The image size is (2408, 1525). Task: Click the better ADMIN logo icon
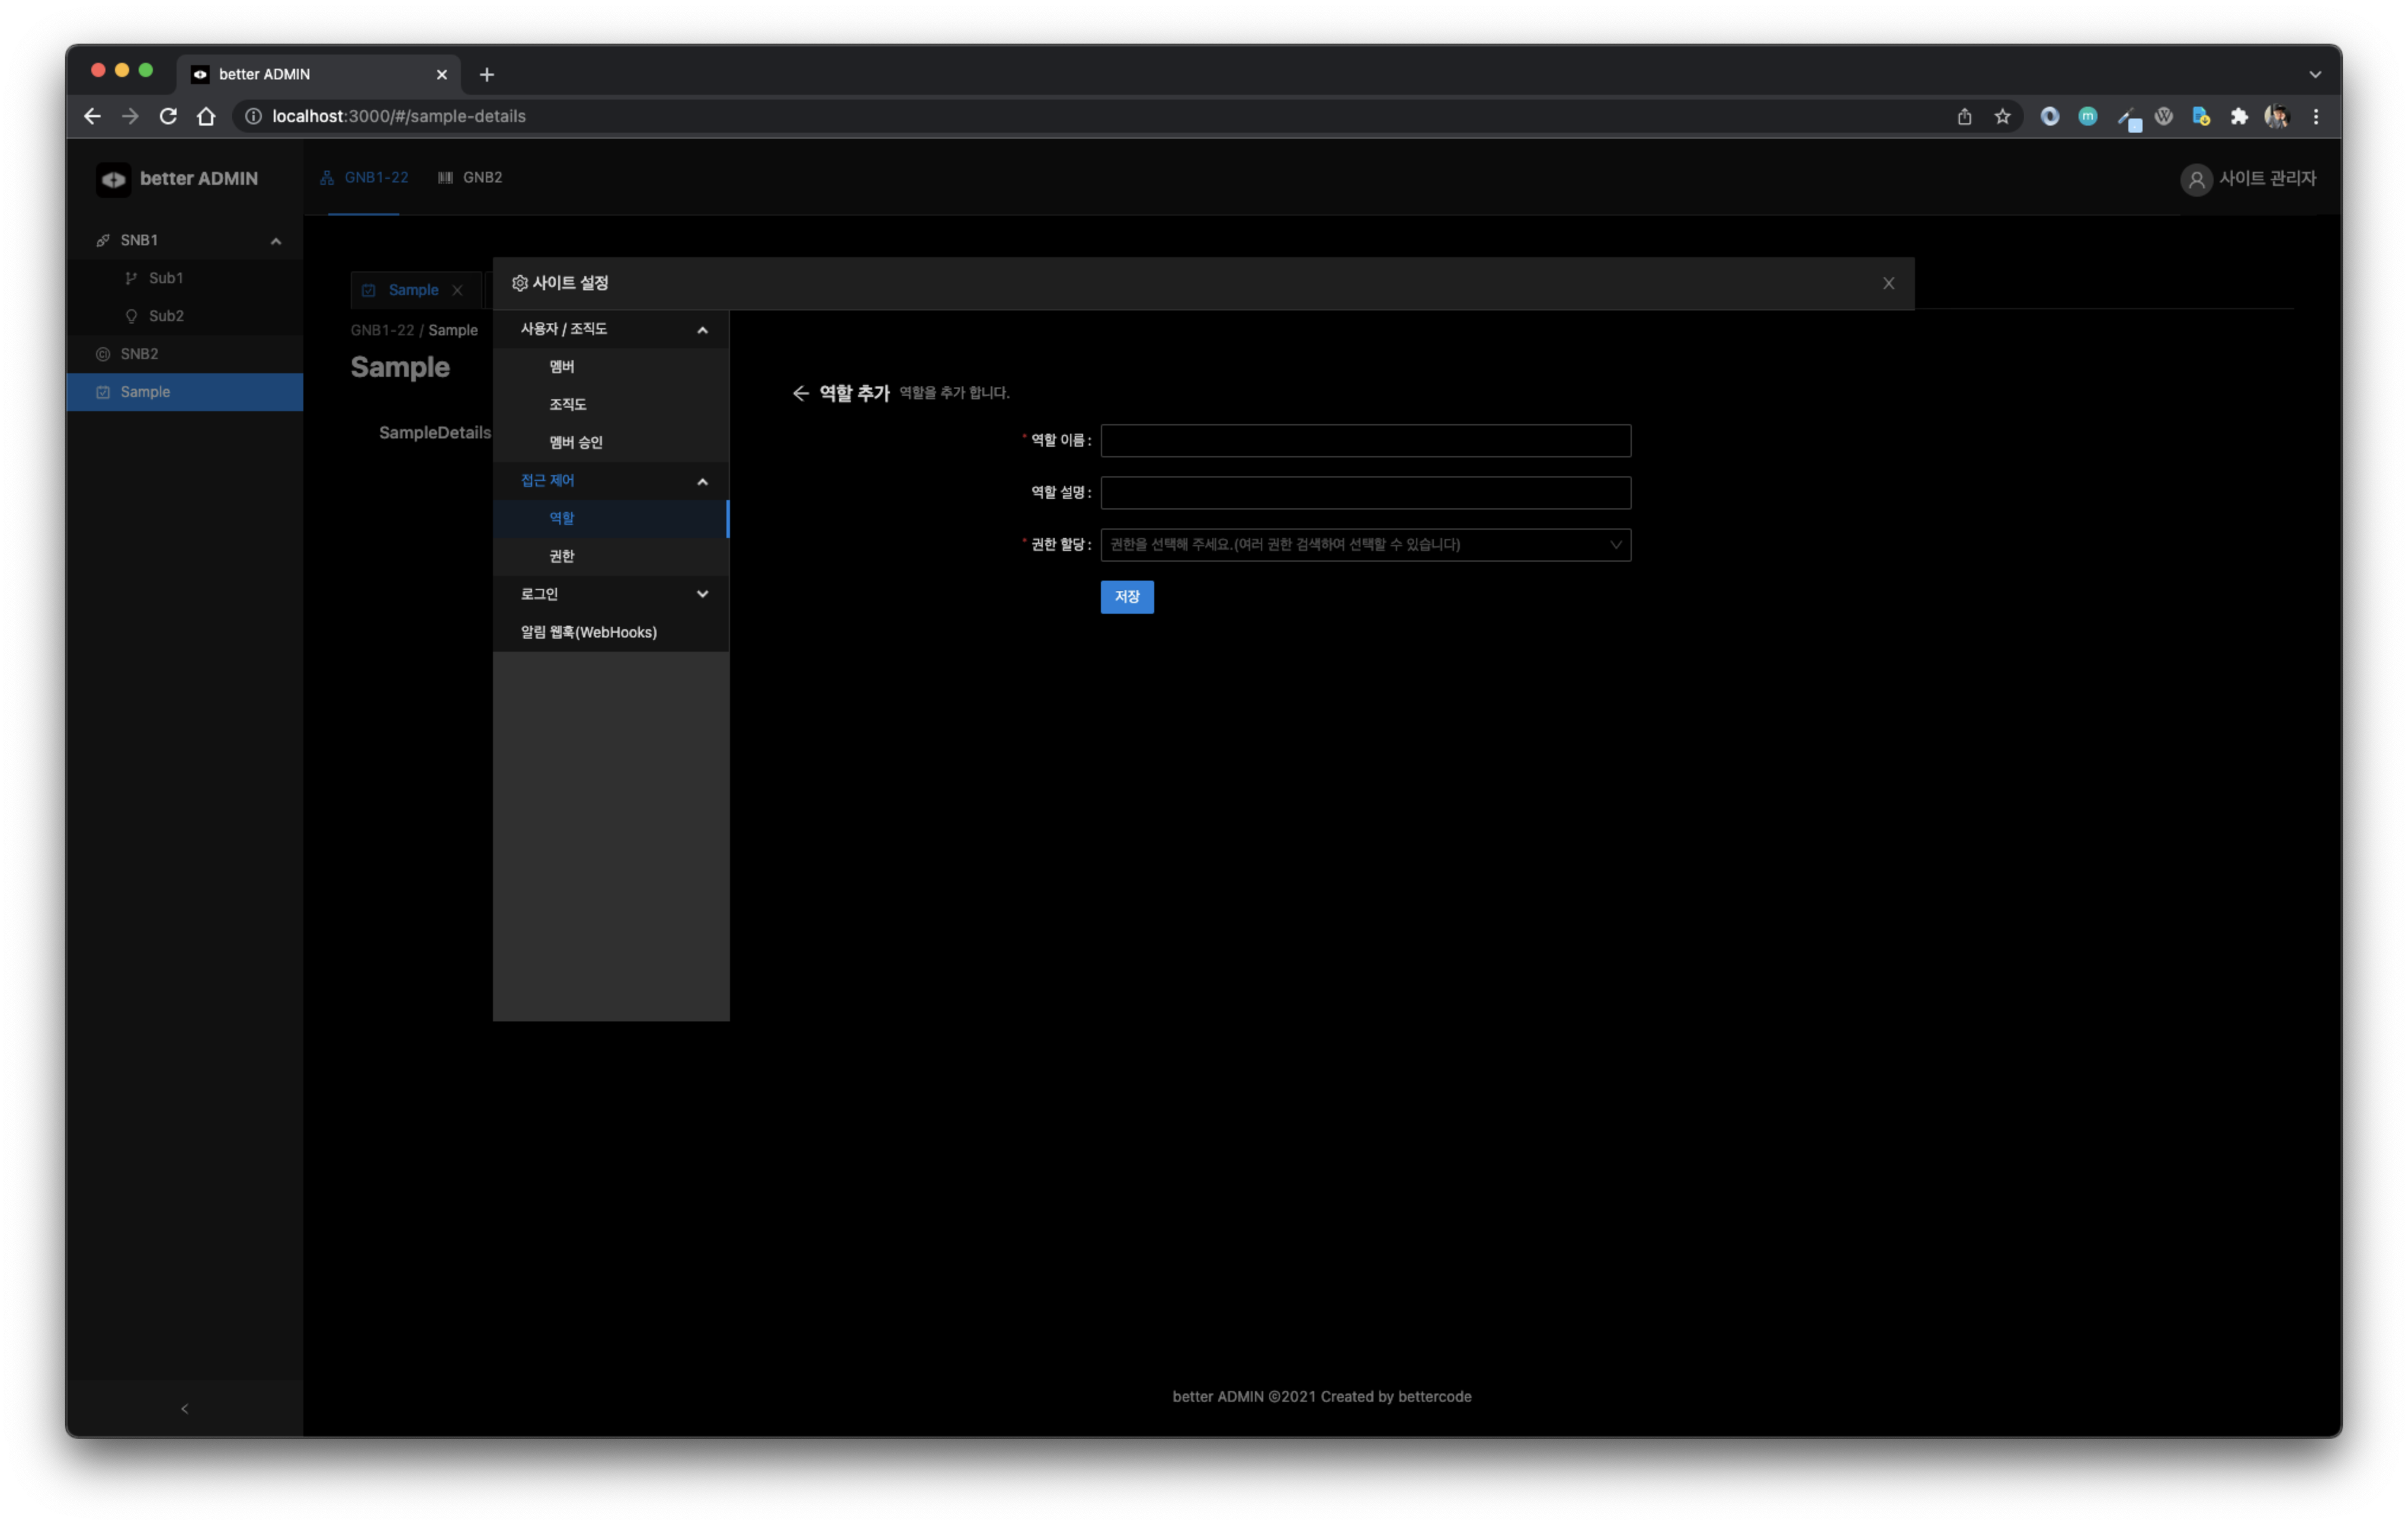pos(112,179)
